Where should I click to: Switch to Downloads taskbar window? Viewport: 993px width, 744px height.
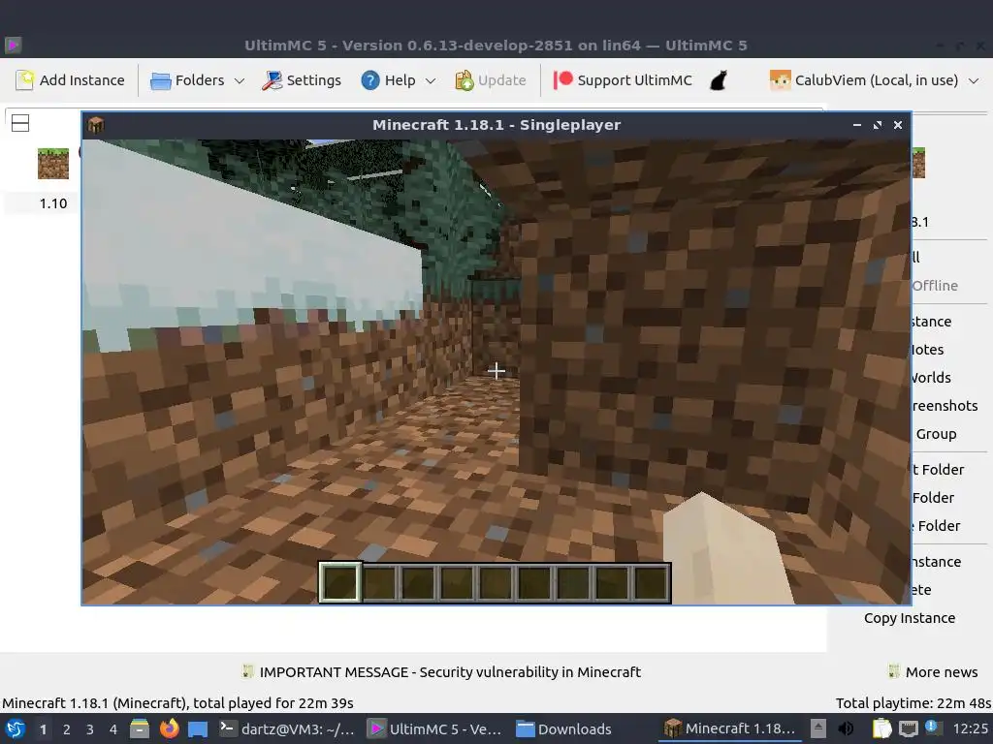click(x=564, y=728)
